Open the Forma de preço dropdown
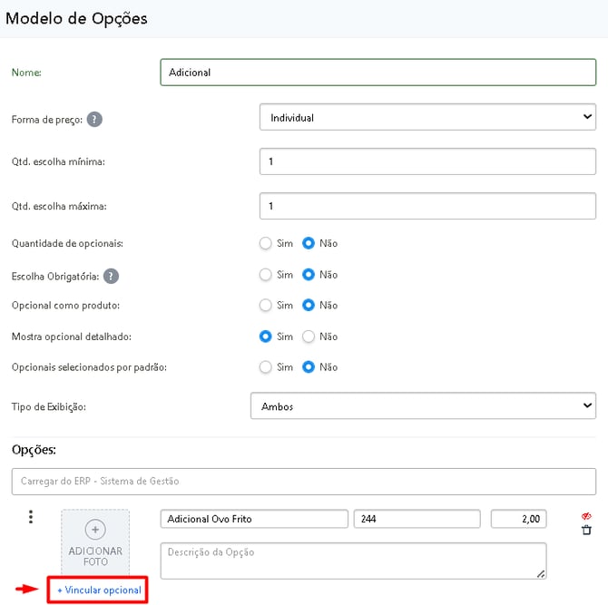 click(x=427, y=118)
